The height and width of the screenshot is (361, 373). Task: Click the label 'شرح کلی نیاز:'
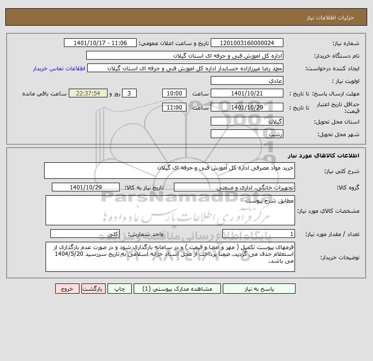pos(342,171)
